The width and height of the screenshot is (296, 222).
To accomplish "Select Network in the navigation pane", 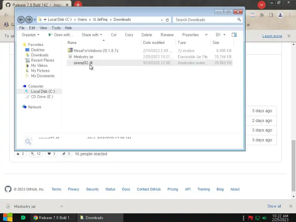I will tap(35, 107).
